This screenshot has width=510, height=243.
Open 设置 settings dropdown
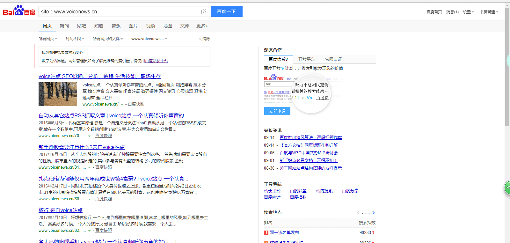[x=469, y=12]
